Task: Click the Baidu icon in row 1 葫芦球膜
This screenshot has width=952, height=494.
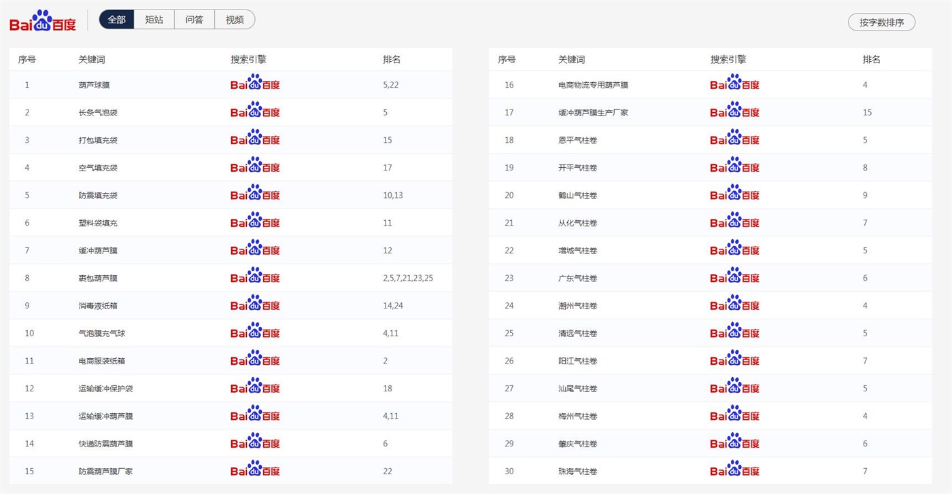Action: point(255,84)
